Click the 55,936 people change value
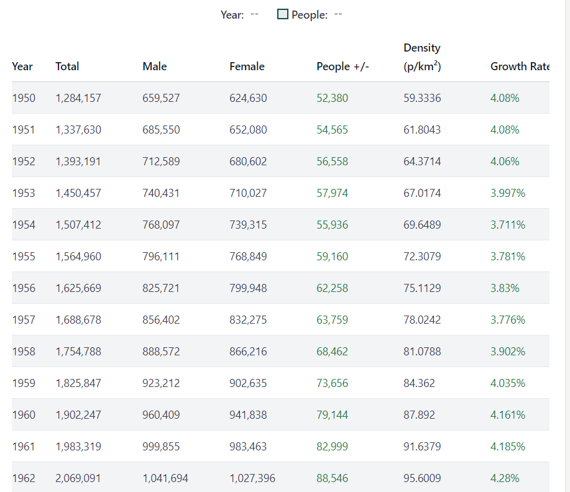Viewport: 570px width, 492px height. pyautogui.click(x=332, y=225)
